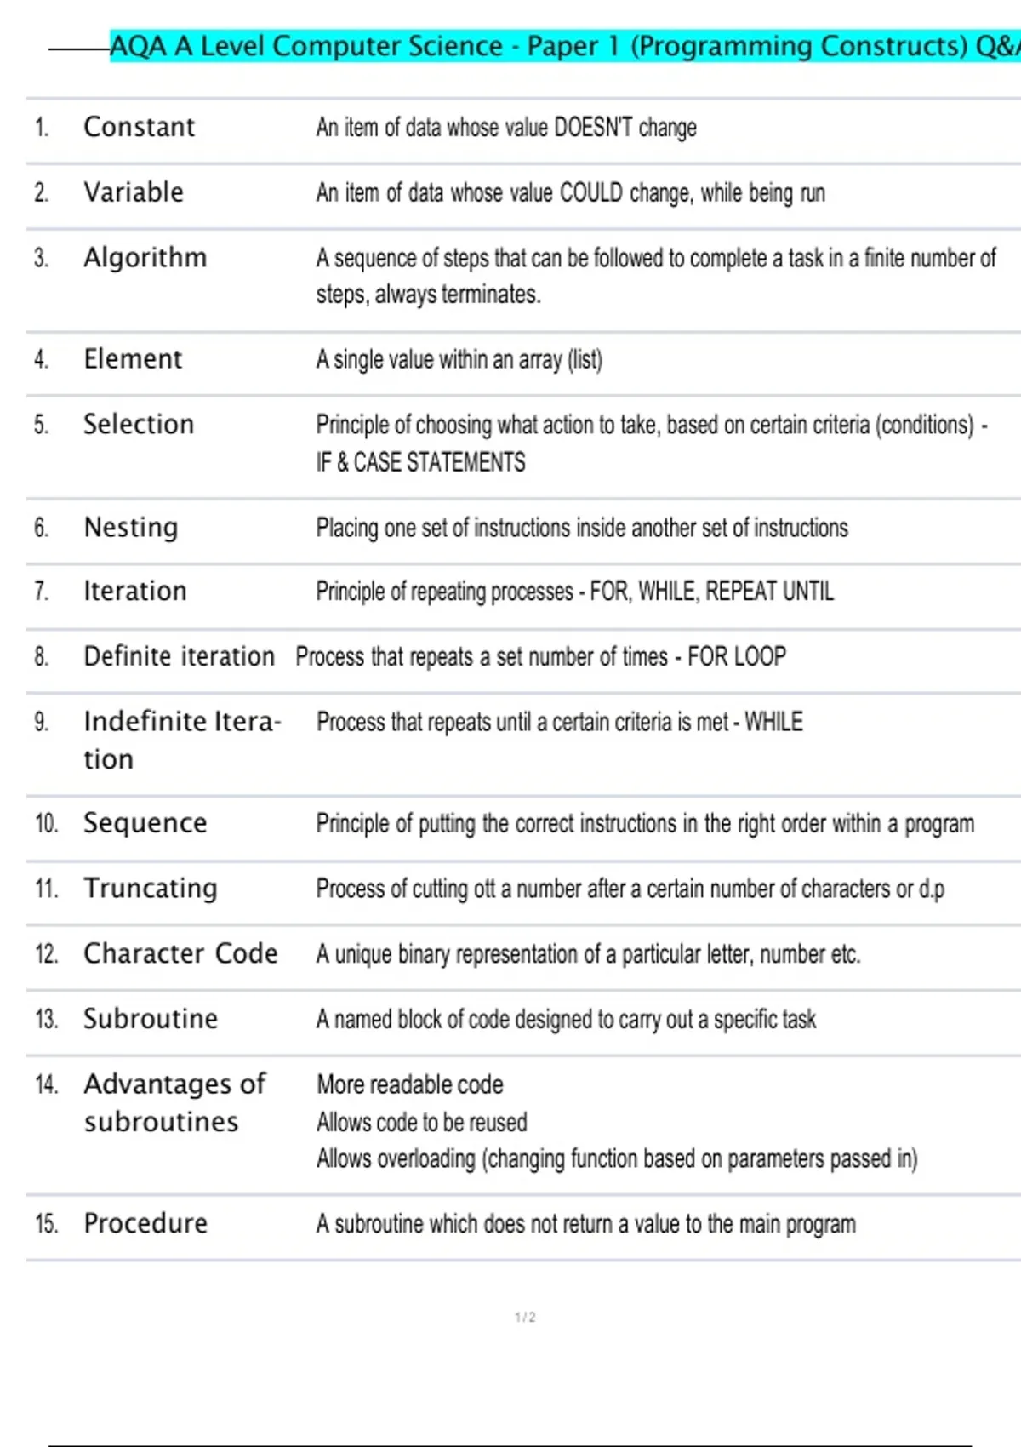Click the page number '1 / 2' indicator

pos(525,1318)
